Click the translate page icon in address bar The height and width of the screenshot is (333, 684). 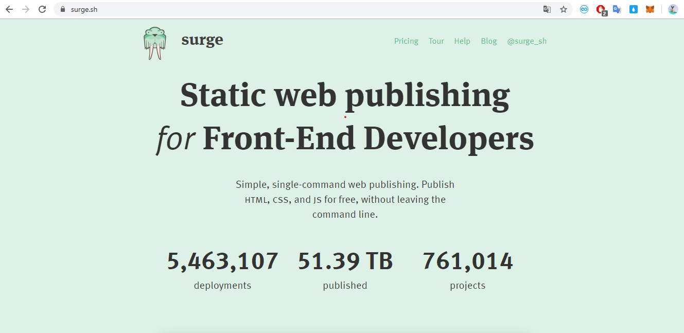(x=547, y=9)
